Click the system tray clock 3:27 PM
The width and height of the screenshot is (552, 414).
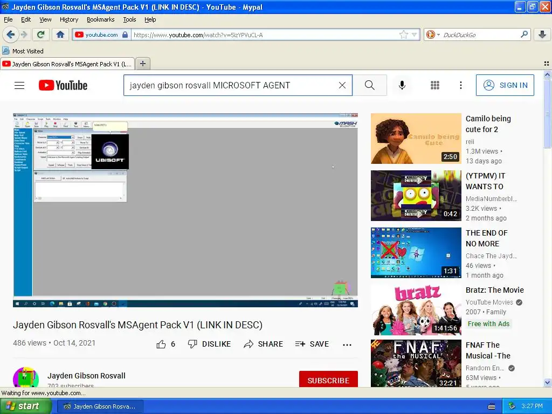pyautogui.click(x=532, y=406)
